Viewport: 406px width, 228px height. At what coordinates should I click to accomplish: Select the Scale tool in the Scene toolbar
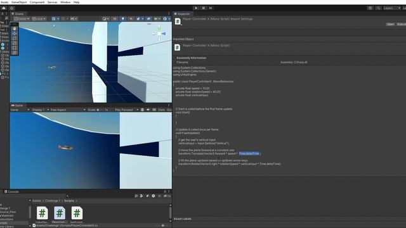(15, 43)
